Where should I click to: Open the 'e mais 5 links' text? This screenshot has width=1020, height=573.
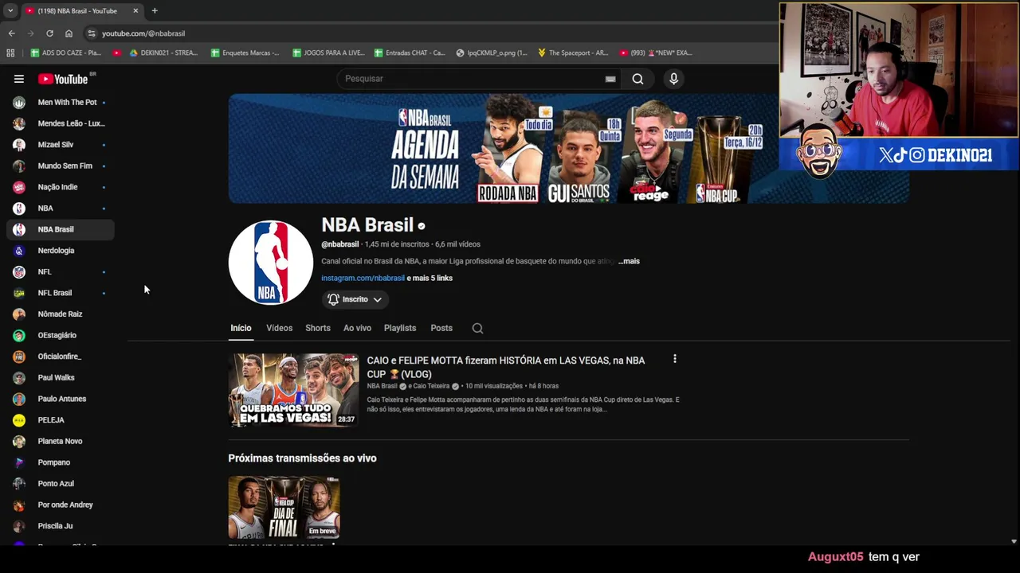pos(430,278)
